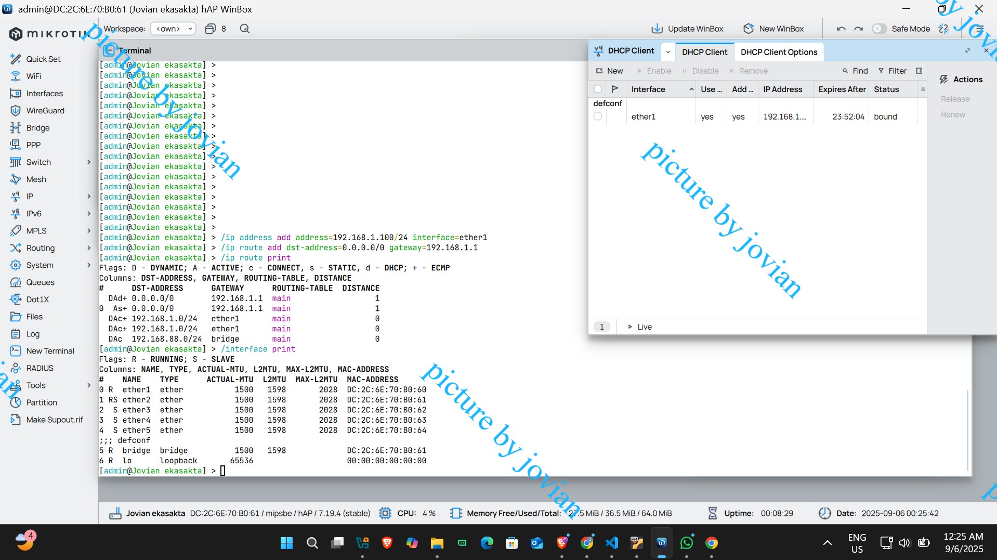Open Quick Set from sidebar
Viewport: 997px width, 560px height.
[x=43, y=59]
